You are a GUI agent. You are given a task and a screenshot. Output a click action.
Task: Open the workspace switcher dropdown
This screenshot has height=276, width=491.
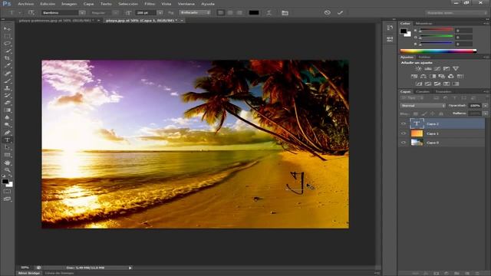[456, 13]
